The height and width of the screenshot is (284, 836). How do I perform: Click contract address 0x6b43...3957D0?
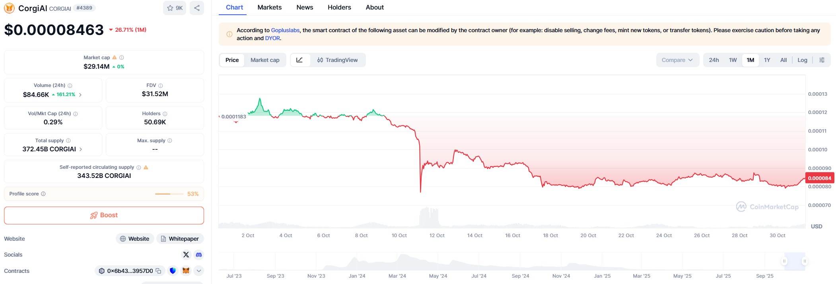(x=130, y=271)
